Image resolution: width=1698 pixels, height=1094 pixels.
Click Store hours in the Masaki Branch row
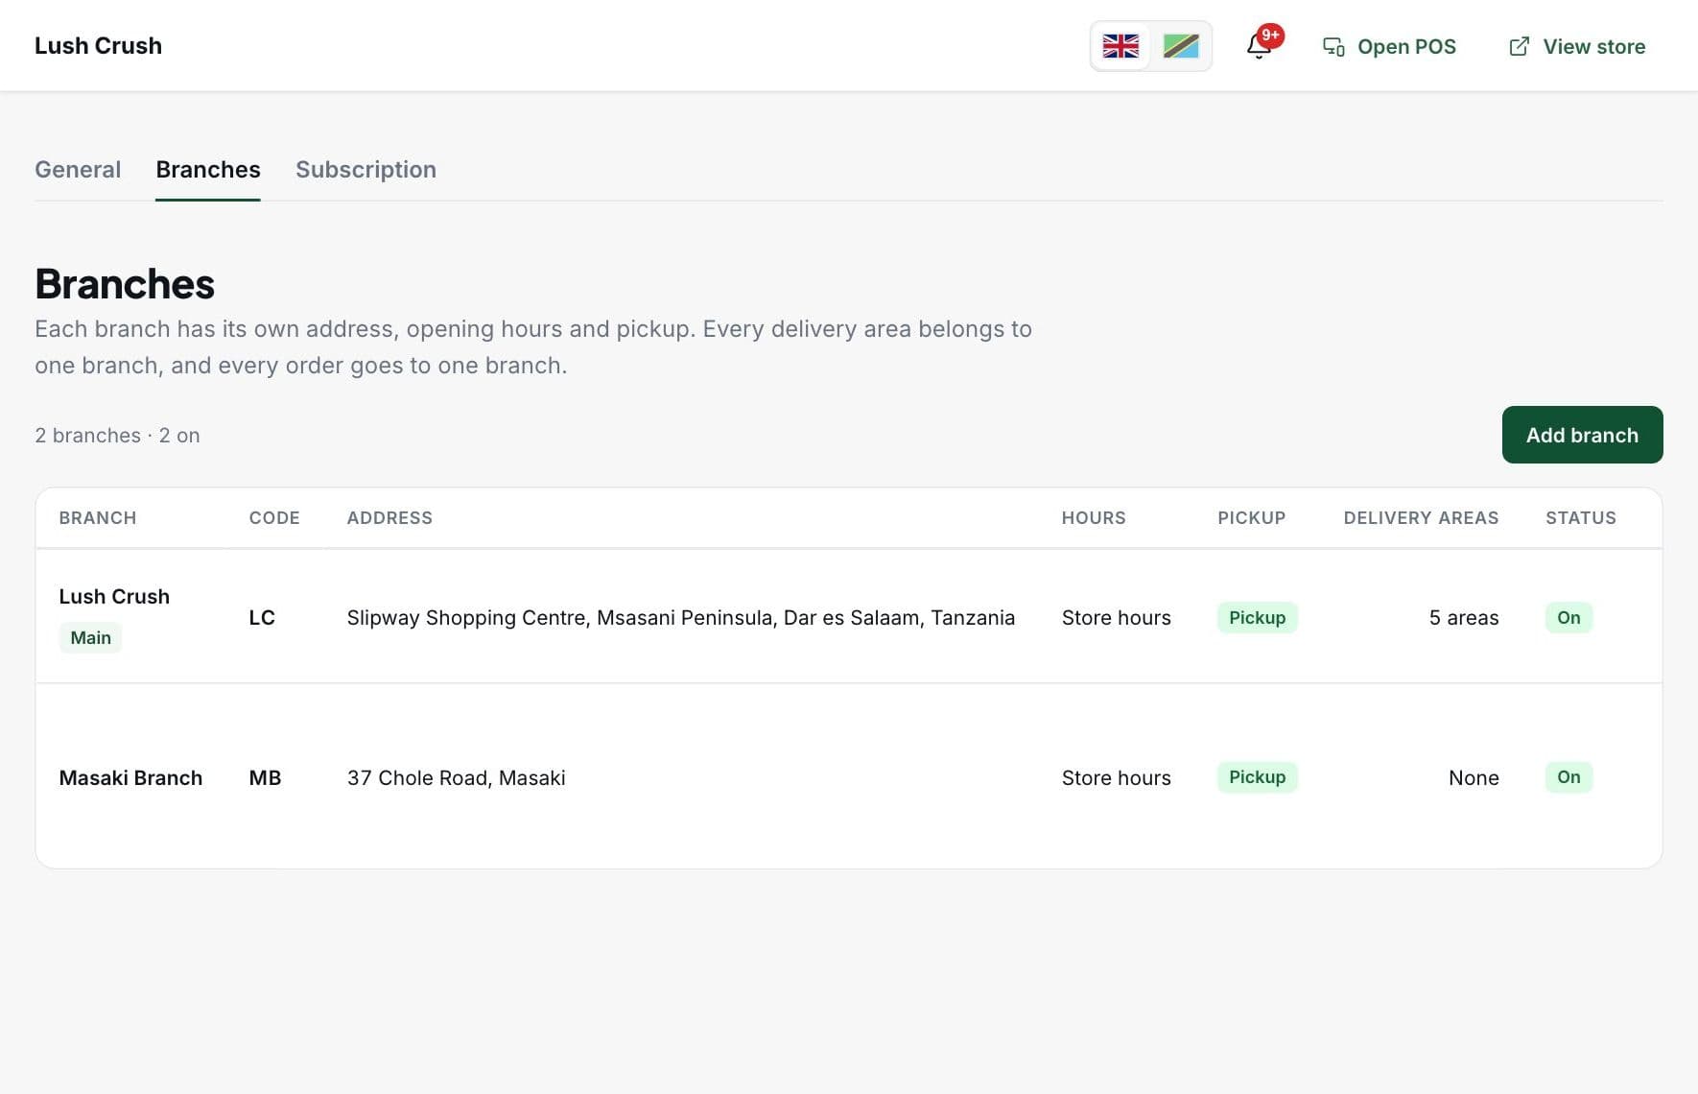[x=1116, y=778]
